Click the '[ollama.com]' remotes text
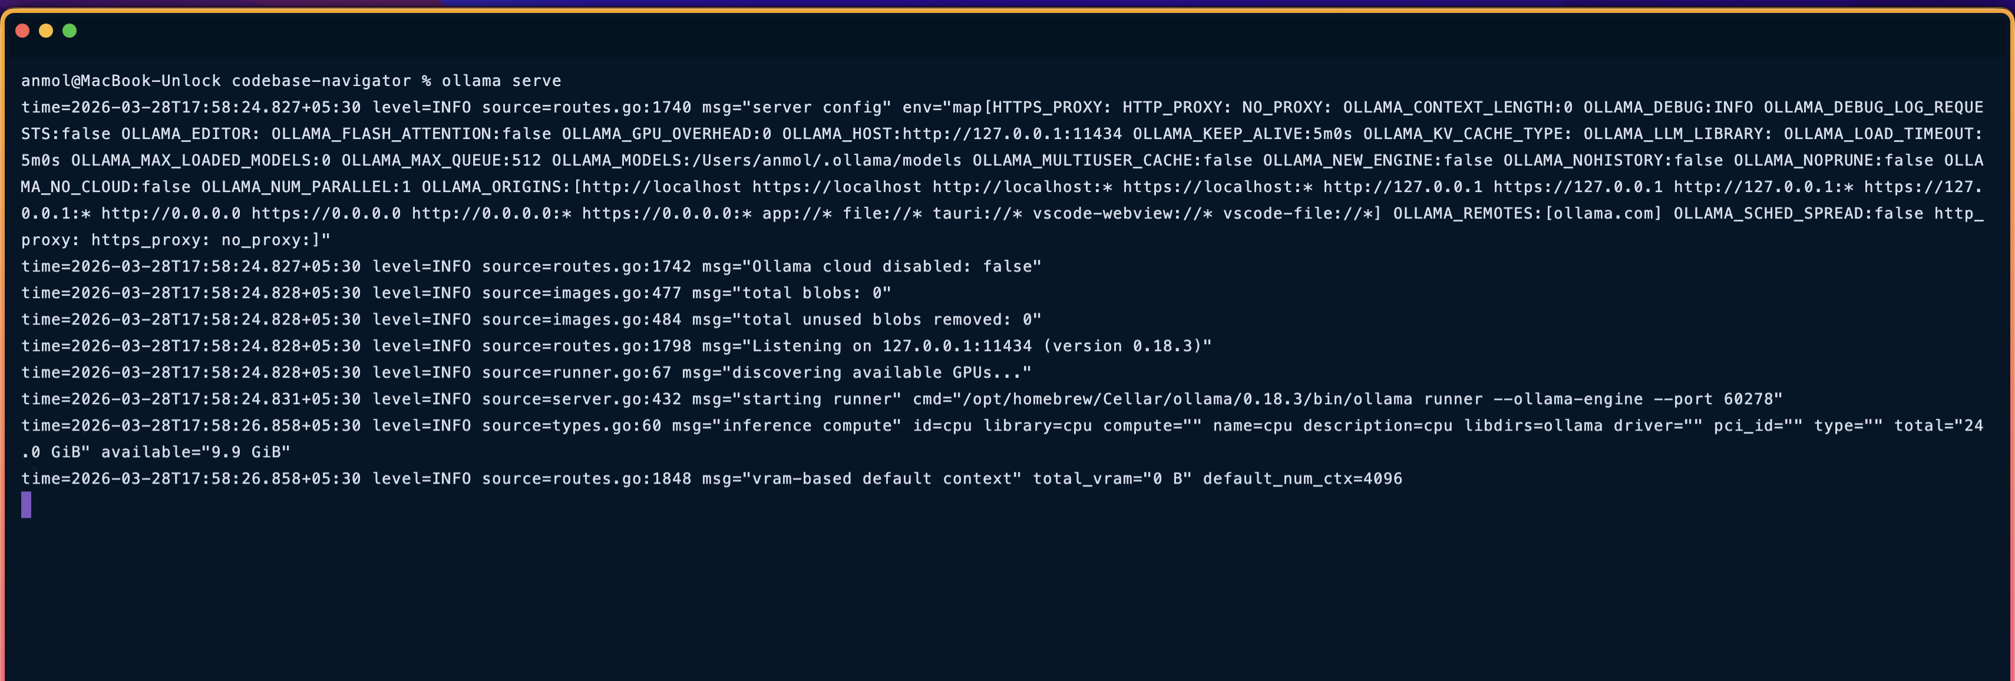Image resolution: width=2015 pixels, height=681 pixels. click(x=1603, y=213)
